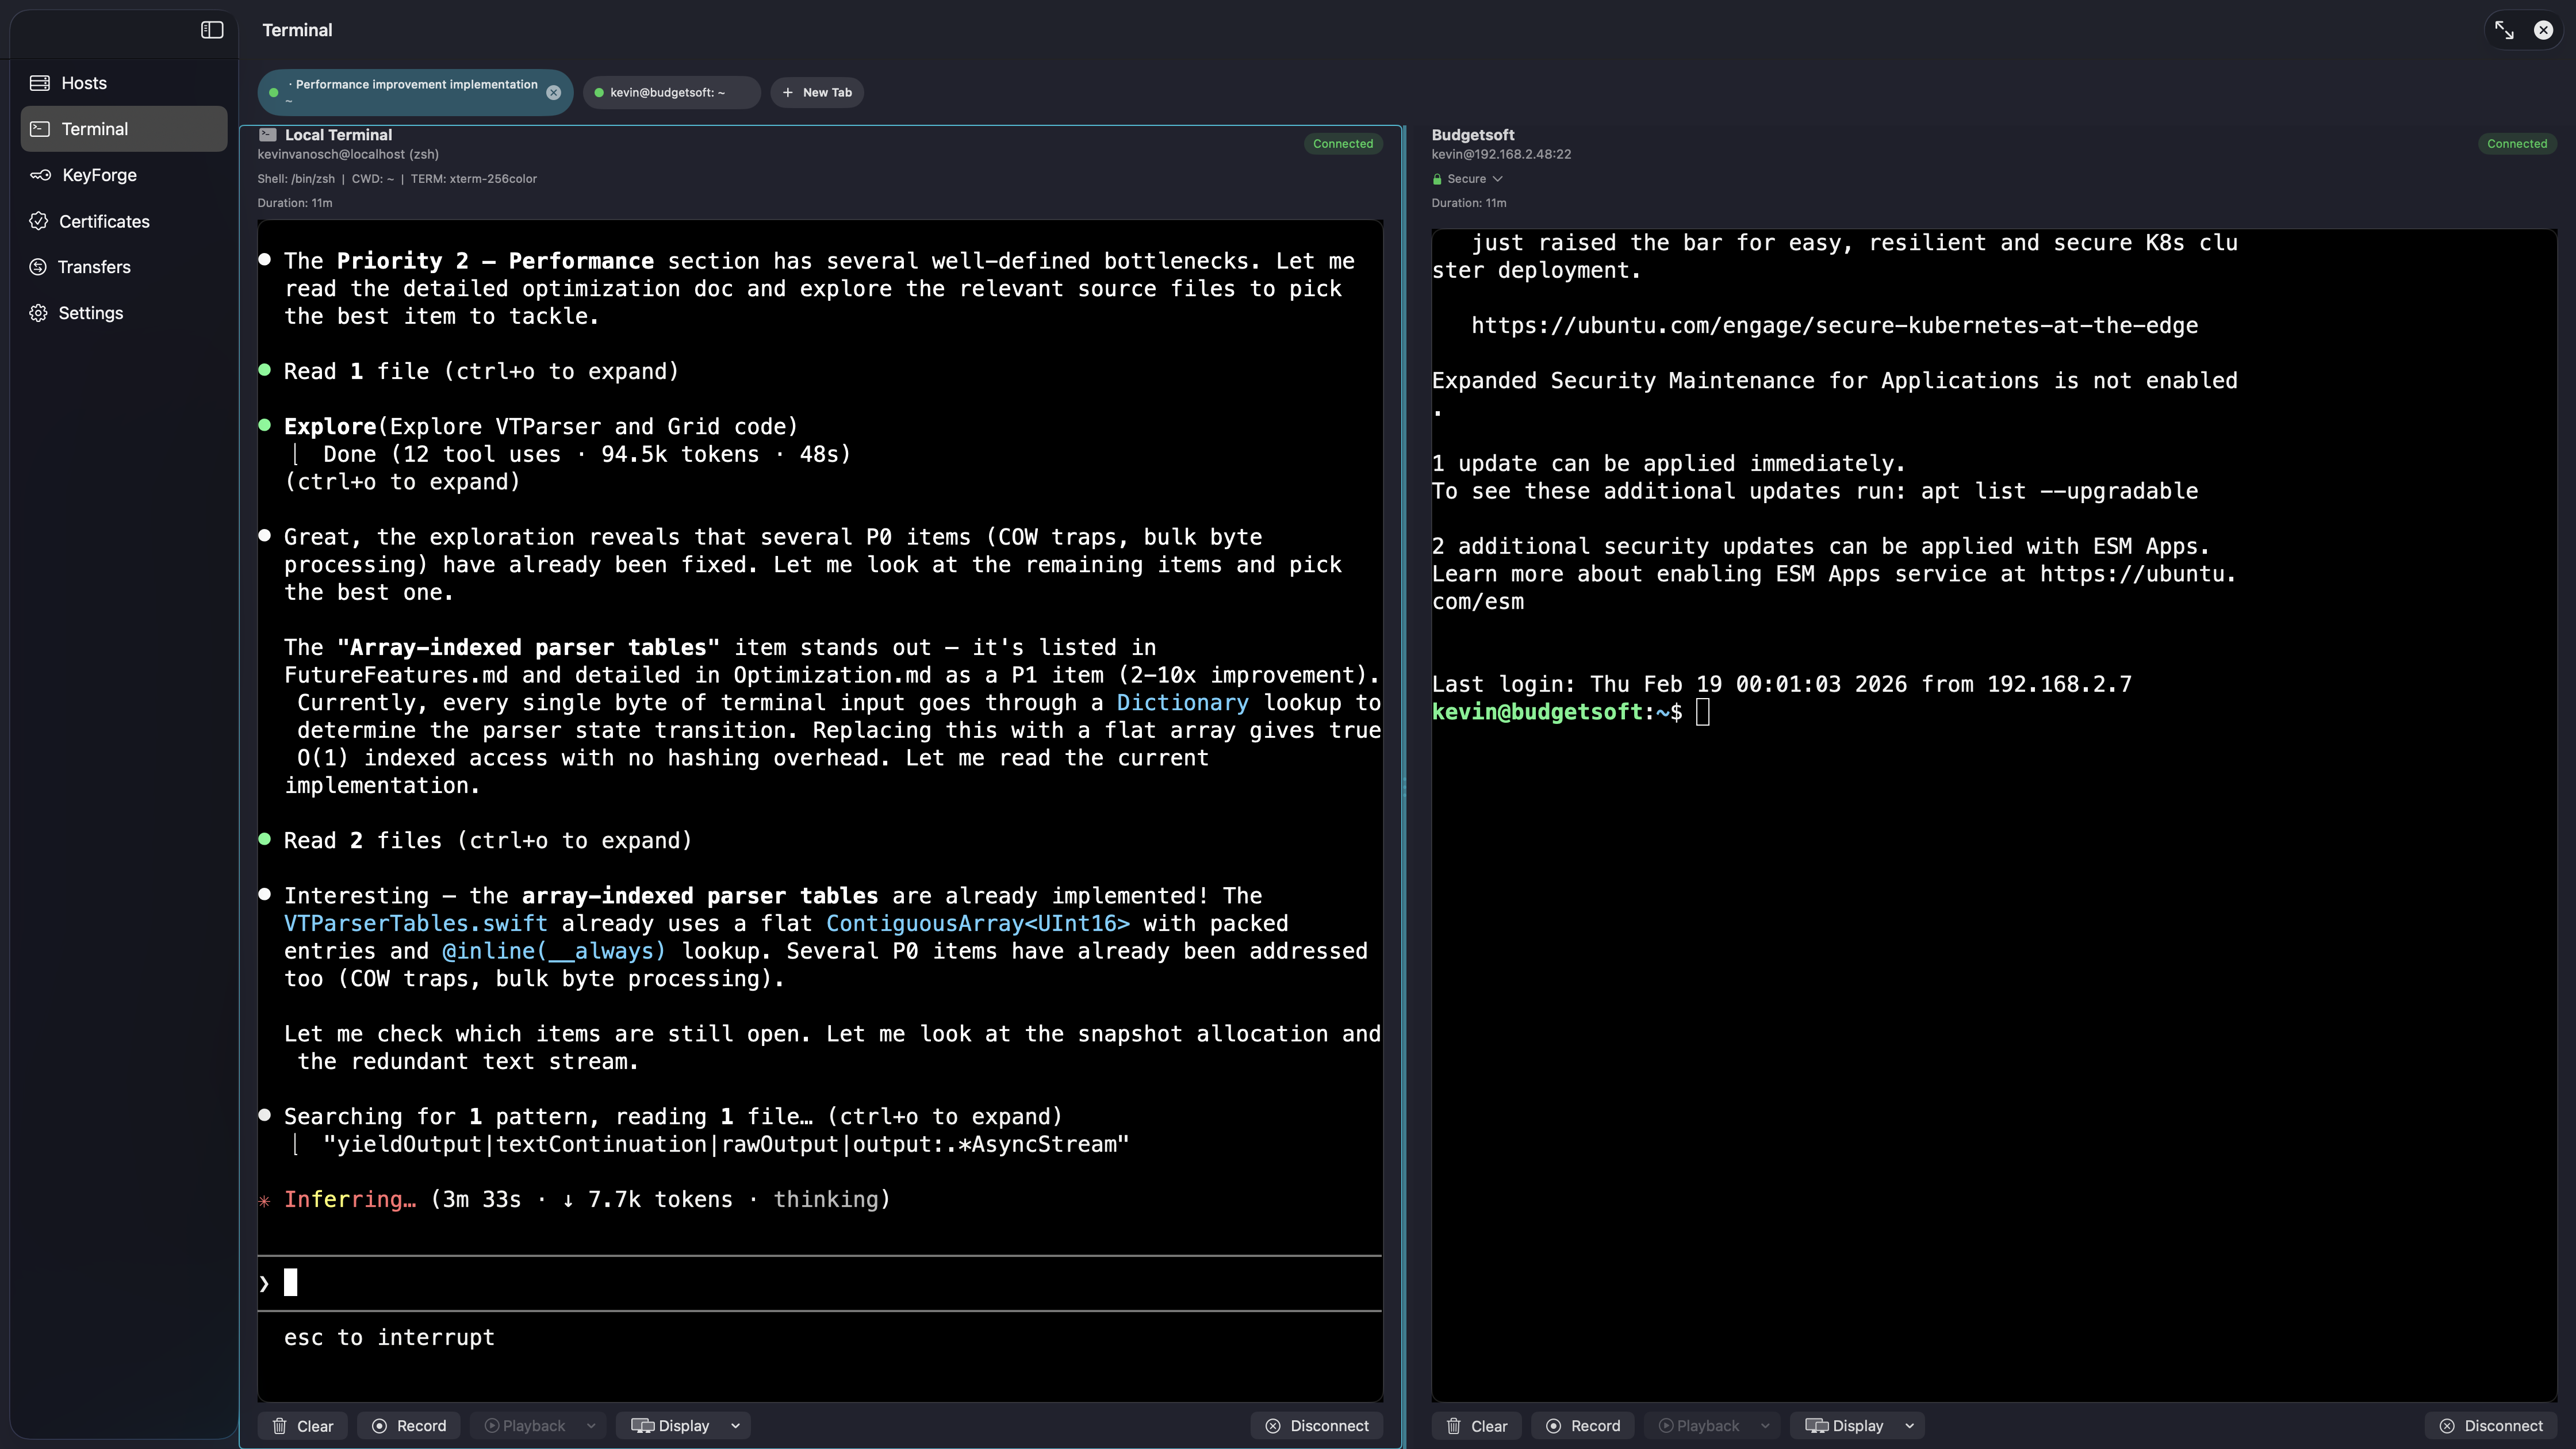Select the Hosts icon in the sidebar
The width and height of the screenshot is (2576, 1449).
click(40, 83)
